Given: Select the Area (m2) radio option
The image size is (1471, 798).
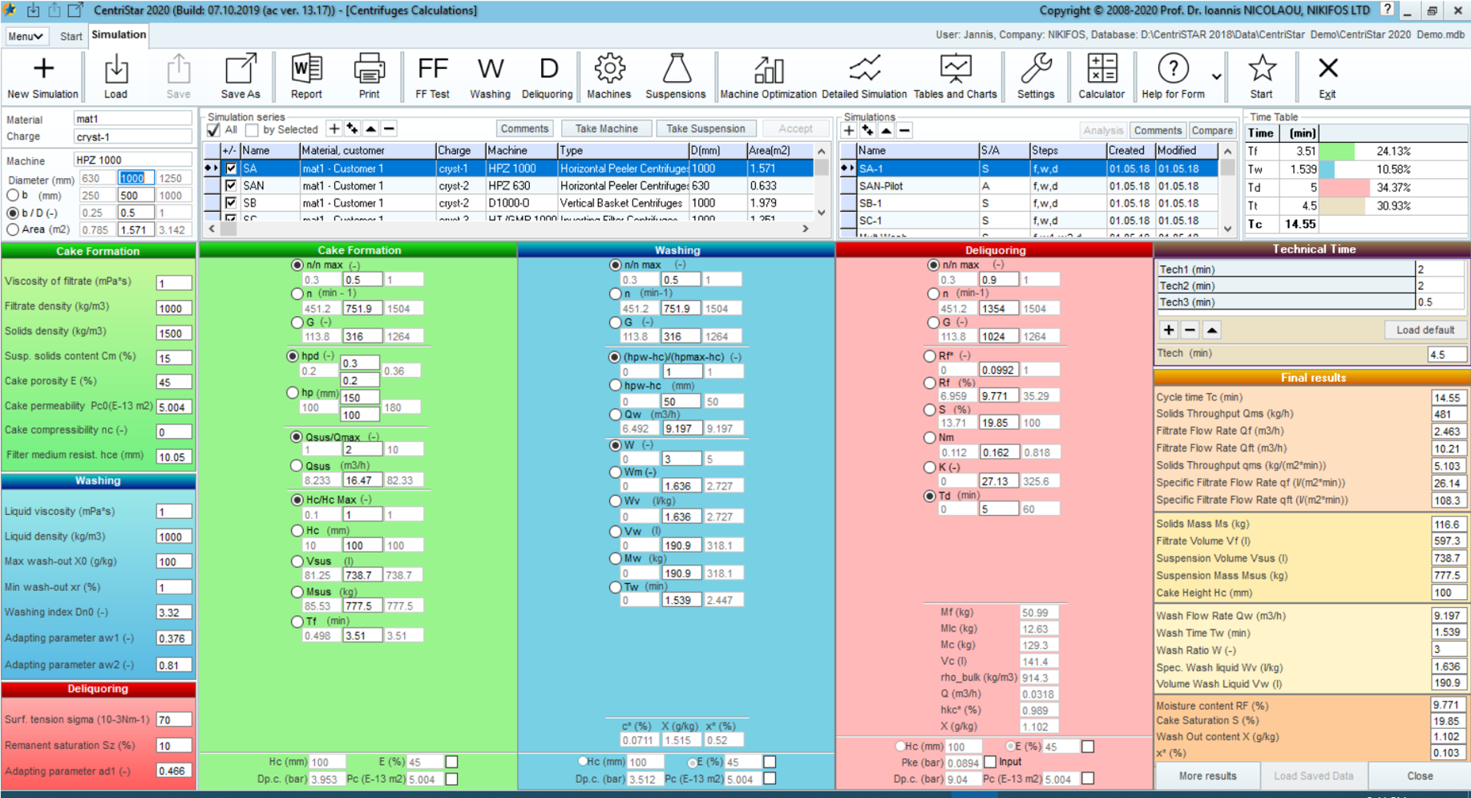Looking at the screenshot, I should coord(13,229).
